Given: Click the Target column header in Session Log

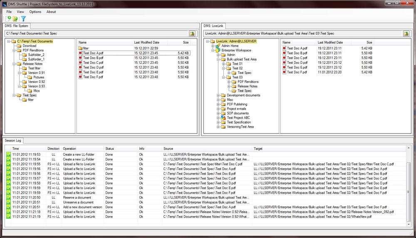Looking at the screenshot, I should tap(329, 148).
